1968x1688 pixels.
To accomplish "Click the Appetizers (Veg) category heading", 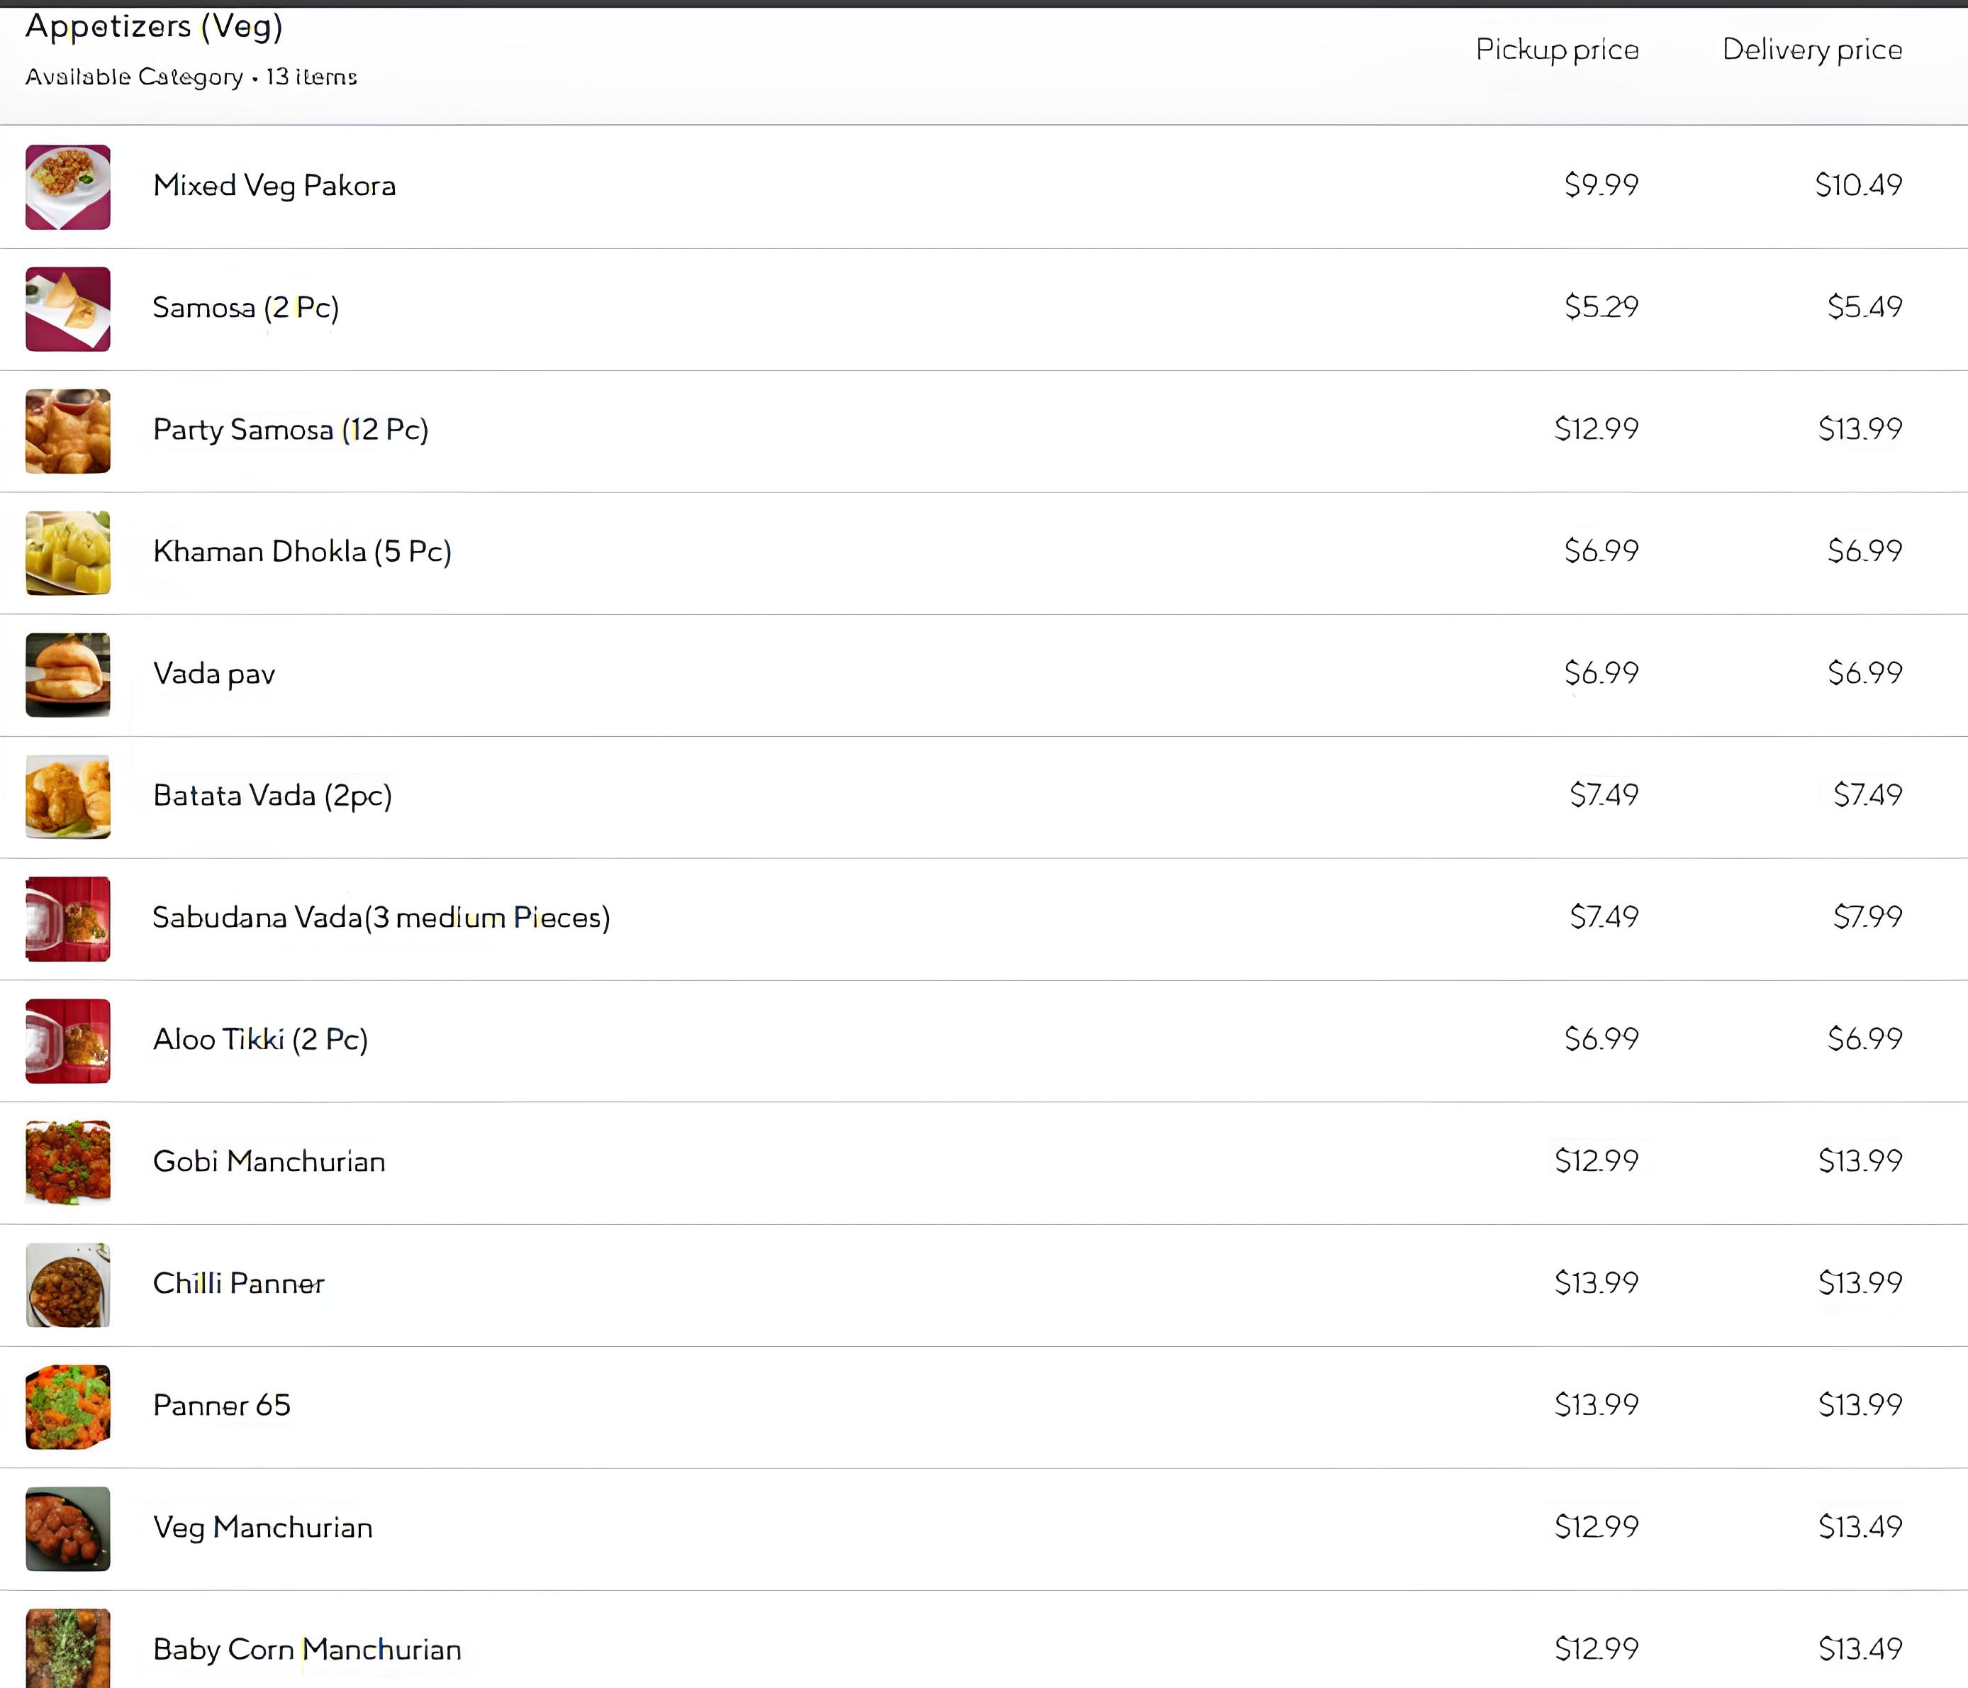I will coord(154,27).
